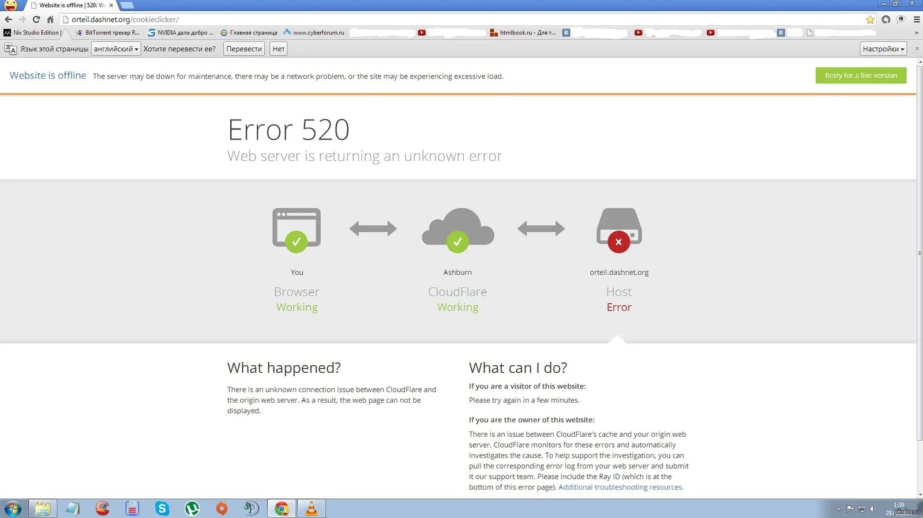Click the page vertical scrollbar

pos(920,254)
